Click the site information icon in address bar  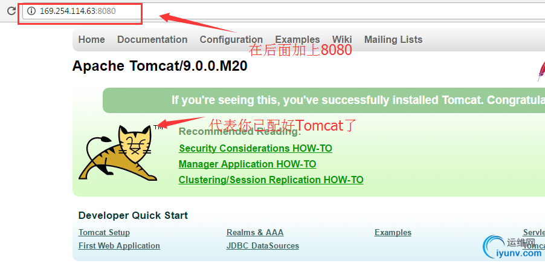pyautogui.click(x=31, y=11)
